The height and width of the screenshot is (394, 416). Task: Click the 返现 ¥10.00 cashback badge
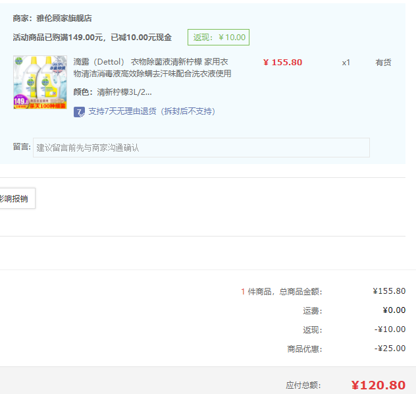[x=219, y=37]
